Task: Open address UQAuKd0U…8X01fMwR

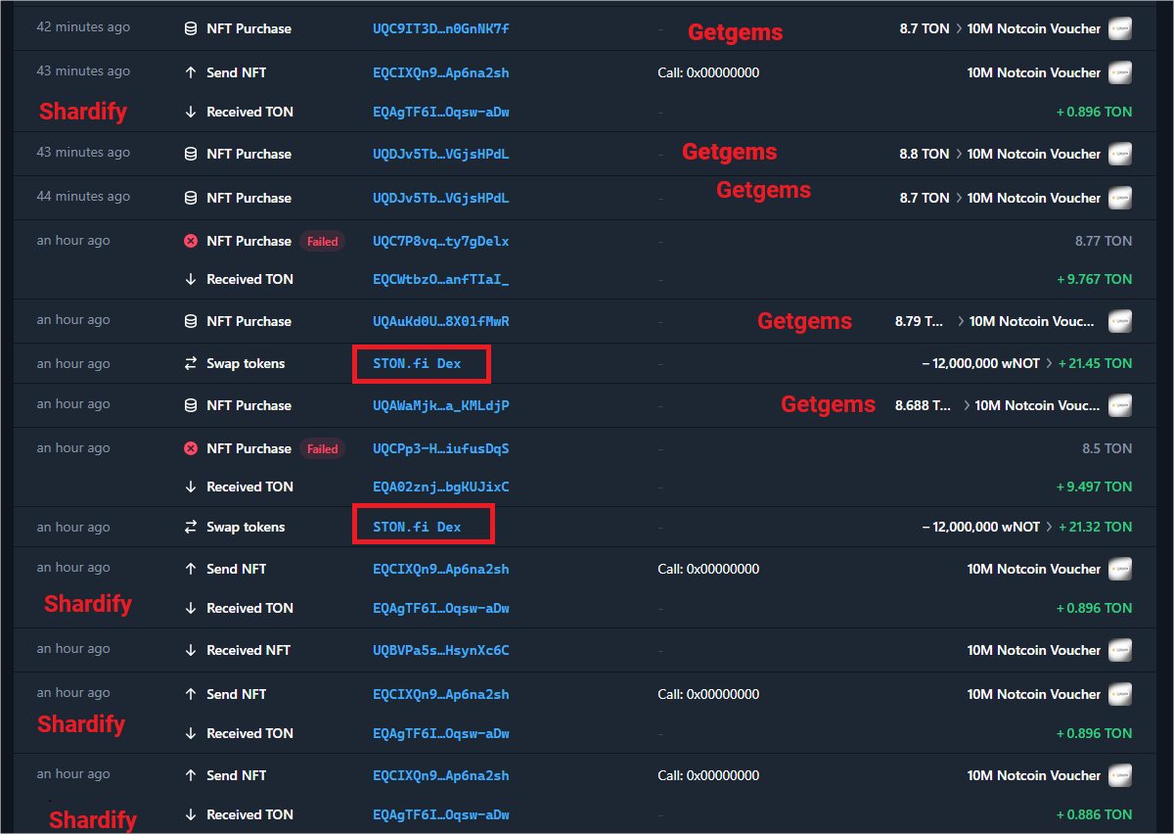Action: (440, 321)
